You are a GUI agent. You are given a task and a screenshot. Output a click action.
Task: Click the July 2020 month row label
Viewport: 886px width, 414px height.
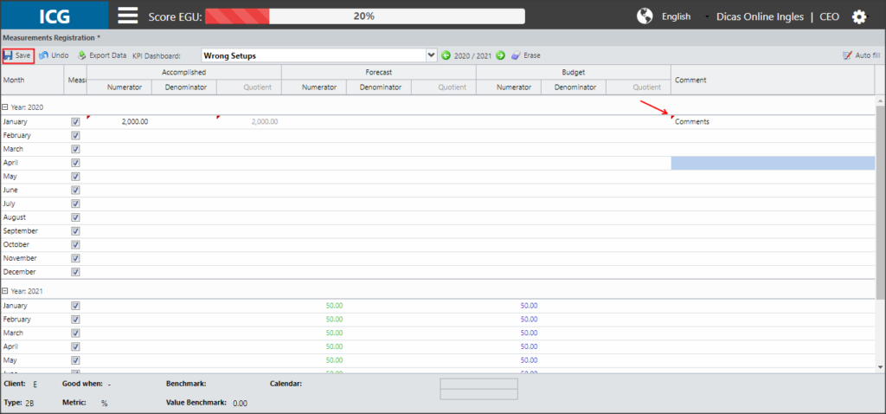(x=9, y=204)
